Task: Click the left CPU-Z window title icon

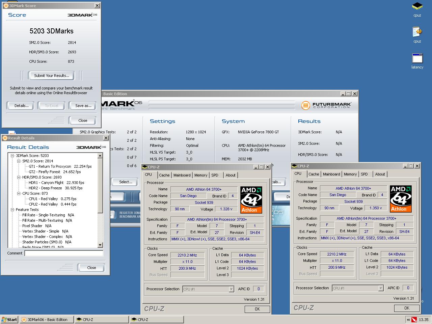Action: click(144, 167)
